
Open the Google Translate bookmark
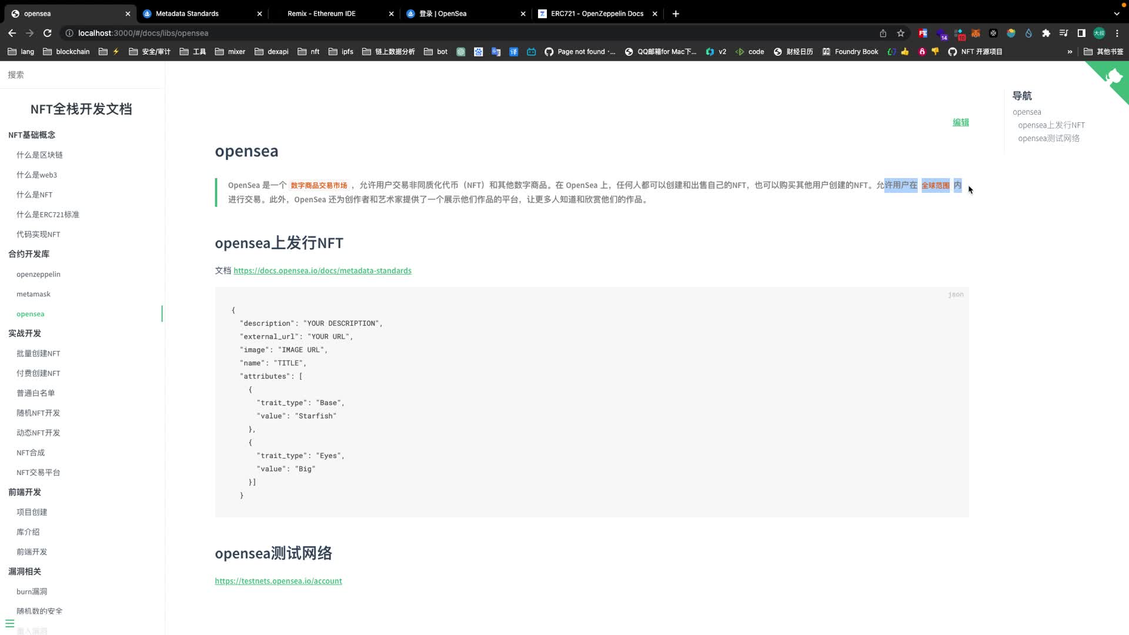pyautogui.click(x=496, y=52)
